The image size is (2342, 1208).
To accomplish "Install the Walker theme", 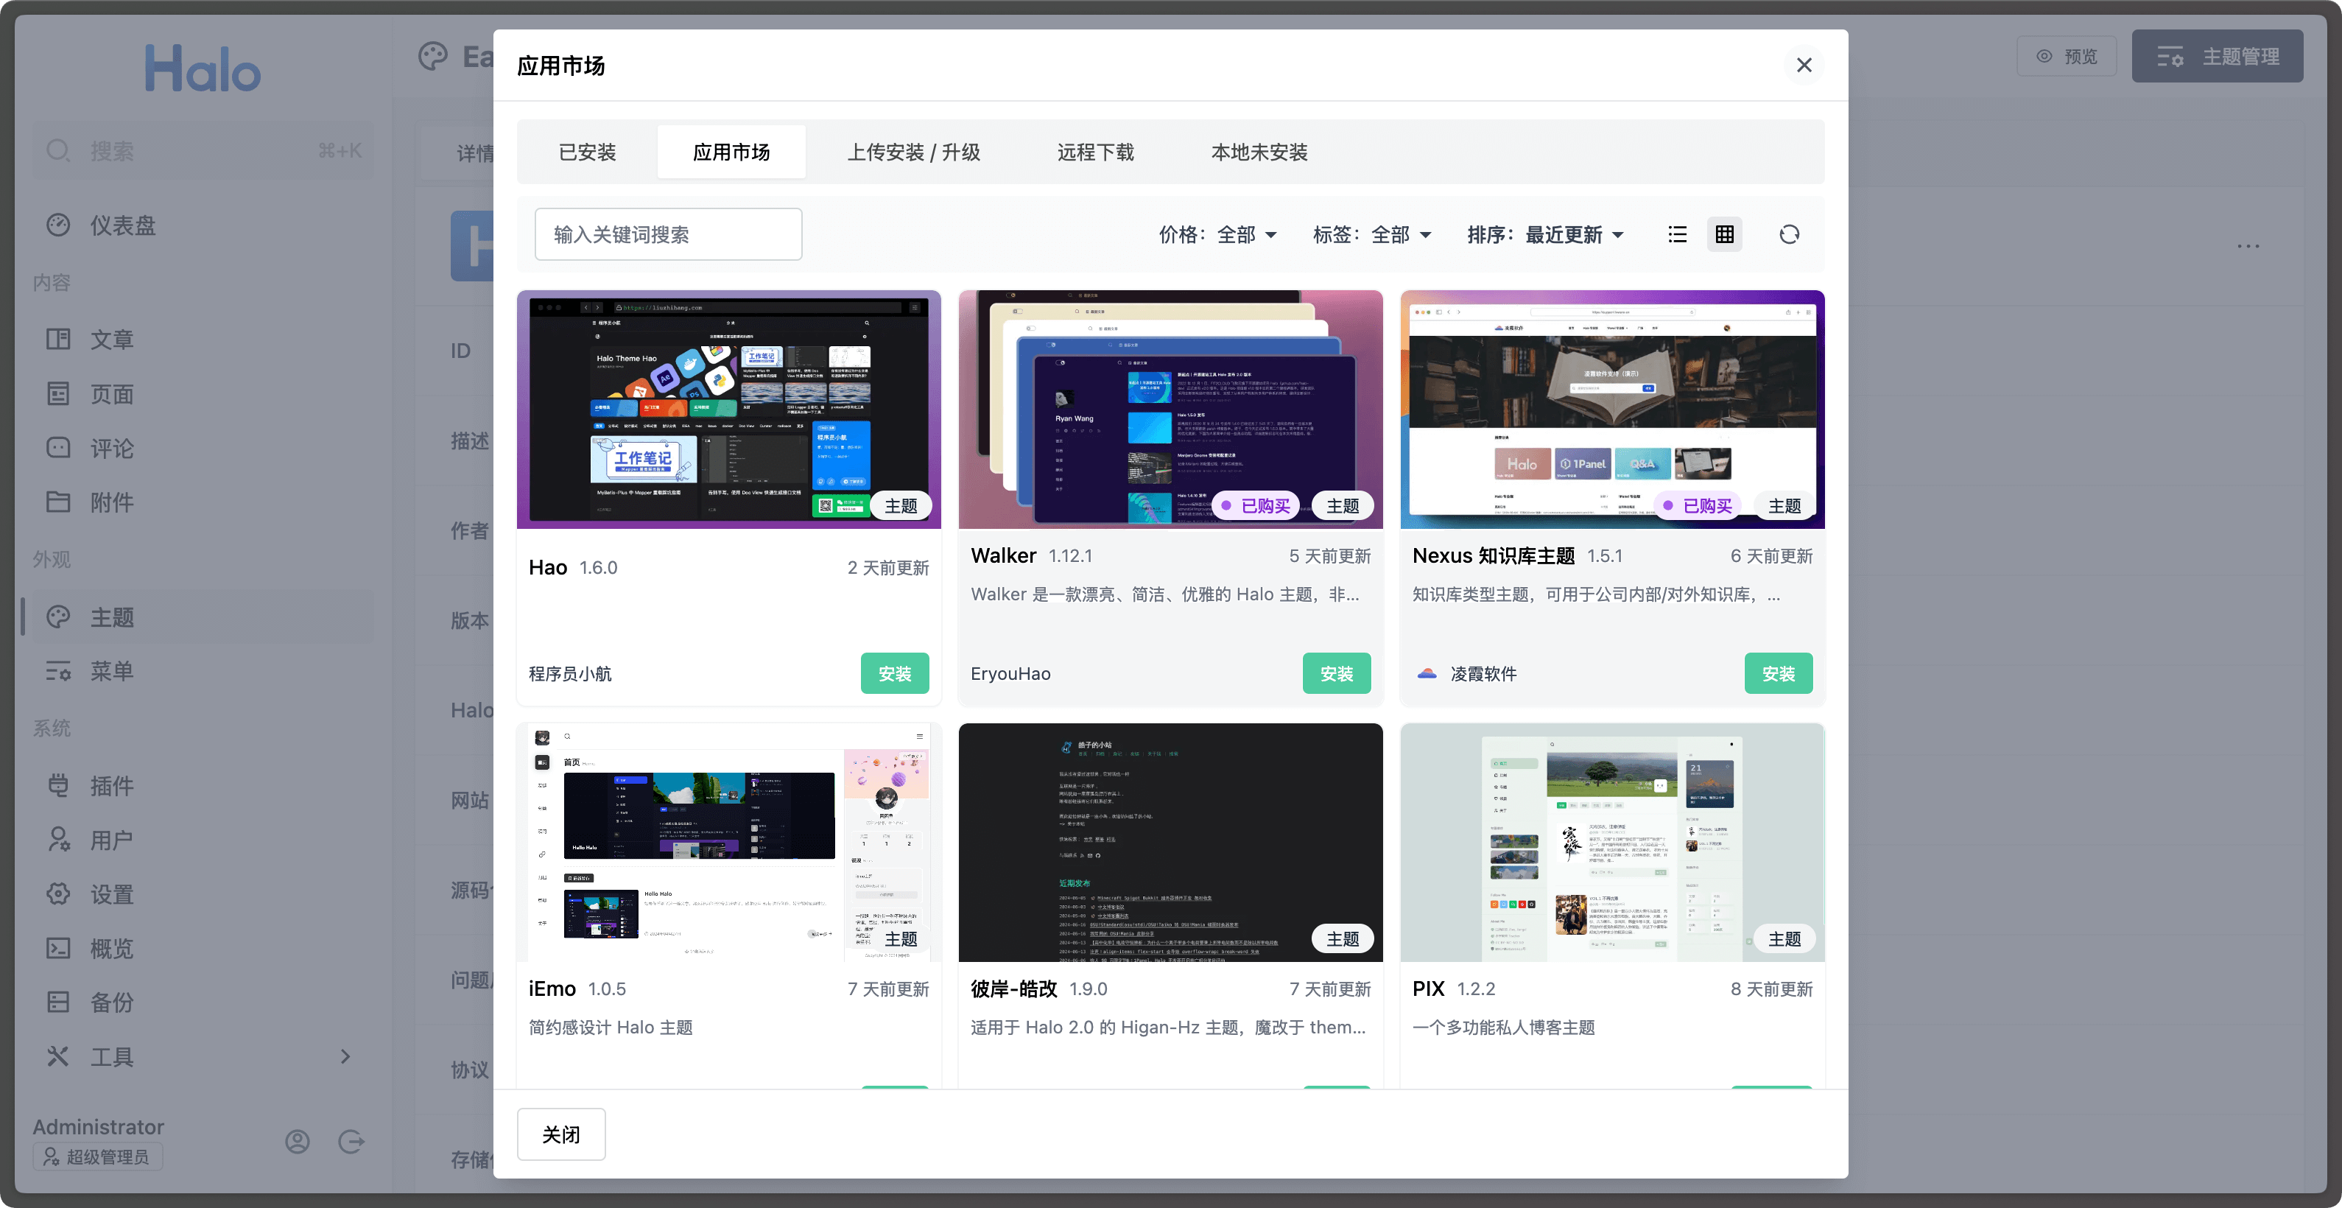I will click(x=1337, y=673).
